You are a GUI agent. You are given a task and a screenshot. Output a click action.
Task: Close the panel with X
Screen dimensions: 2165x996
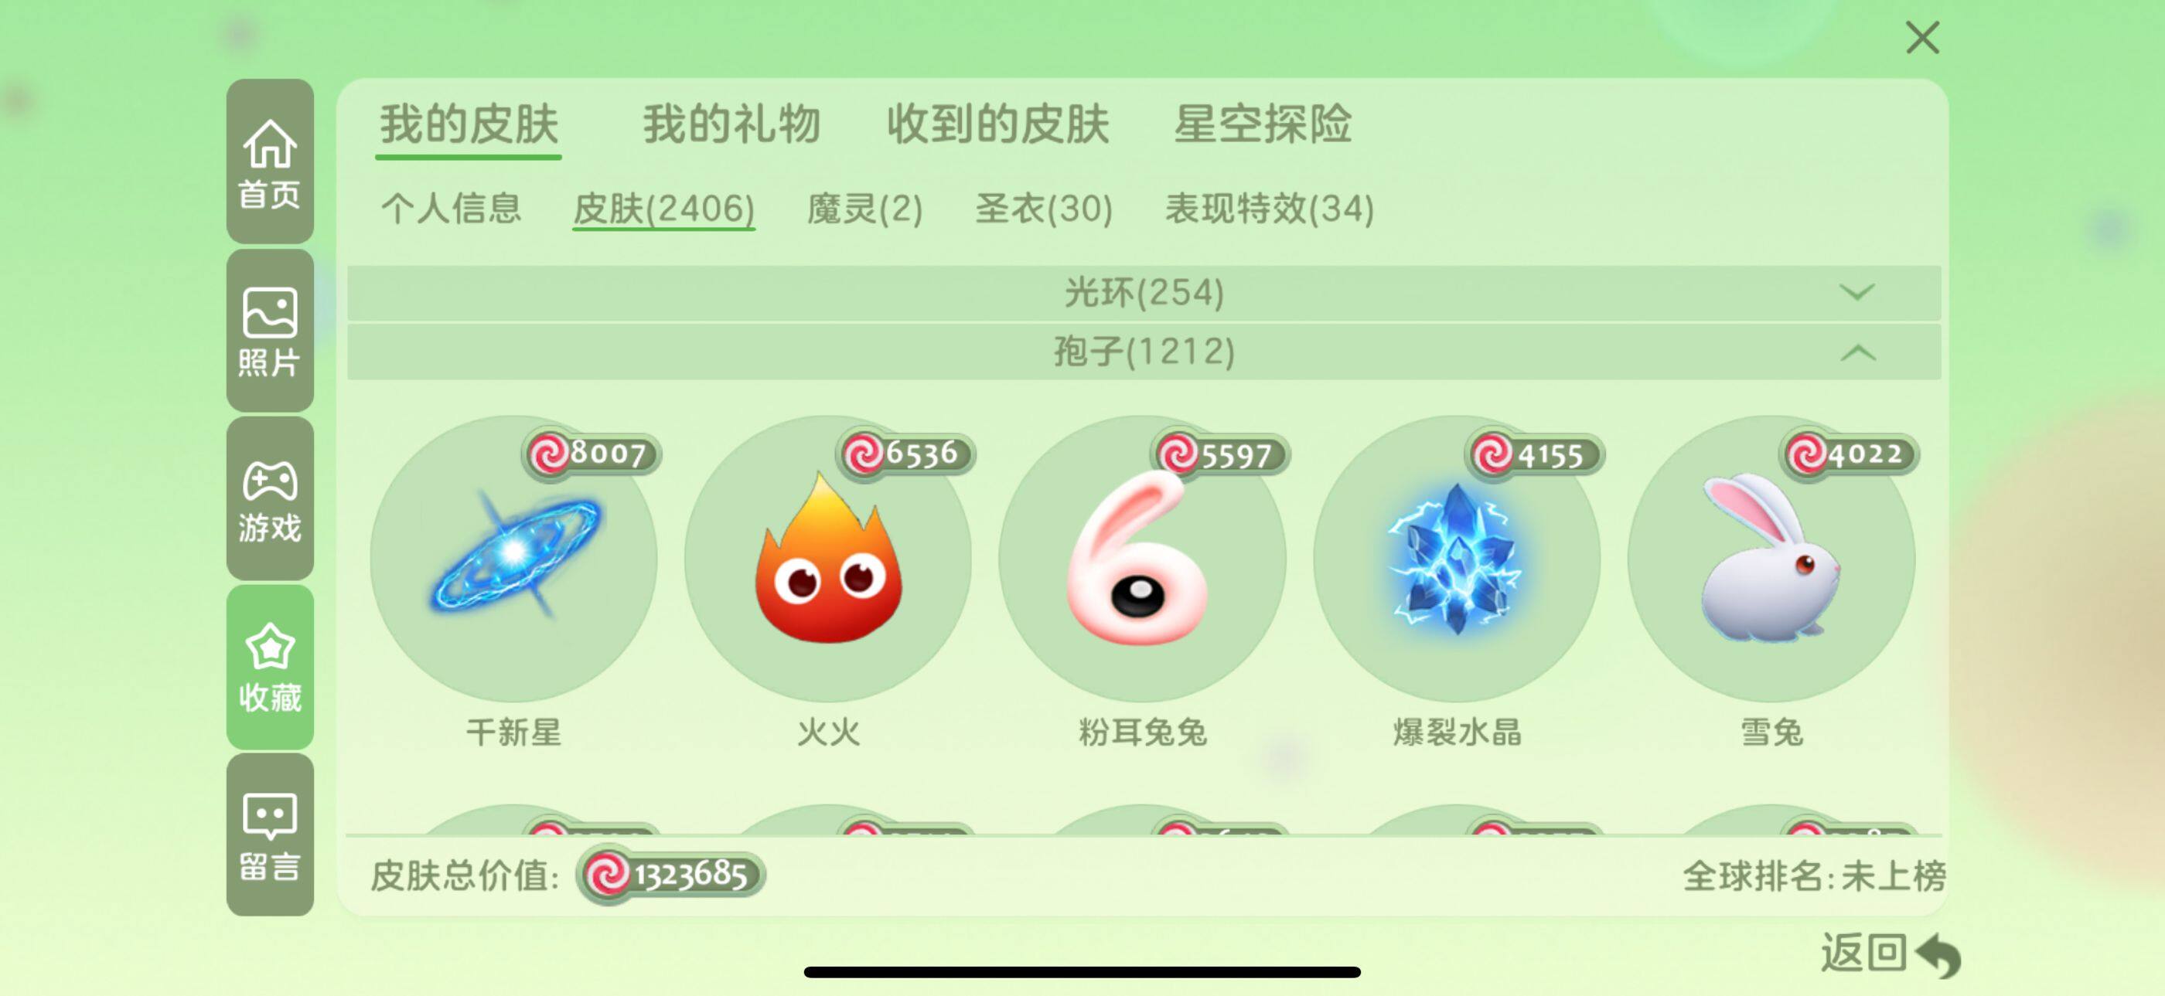tap(1922, 38)
